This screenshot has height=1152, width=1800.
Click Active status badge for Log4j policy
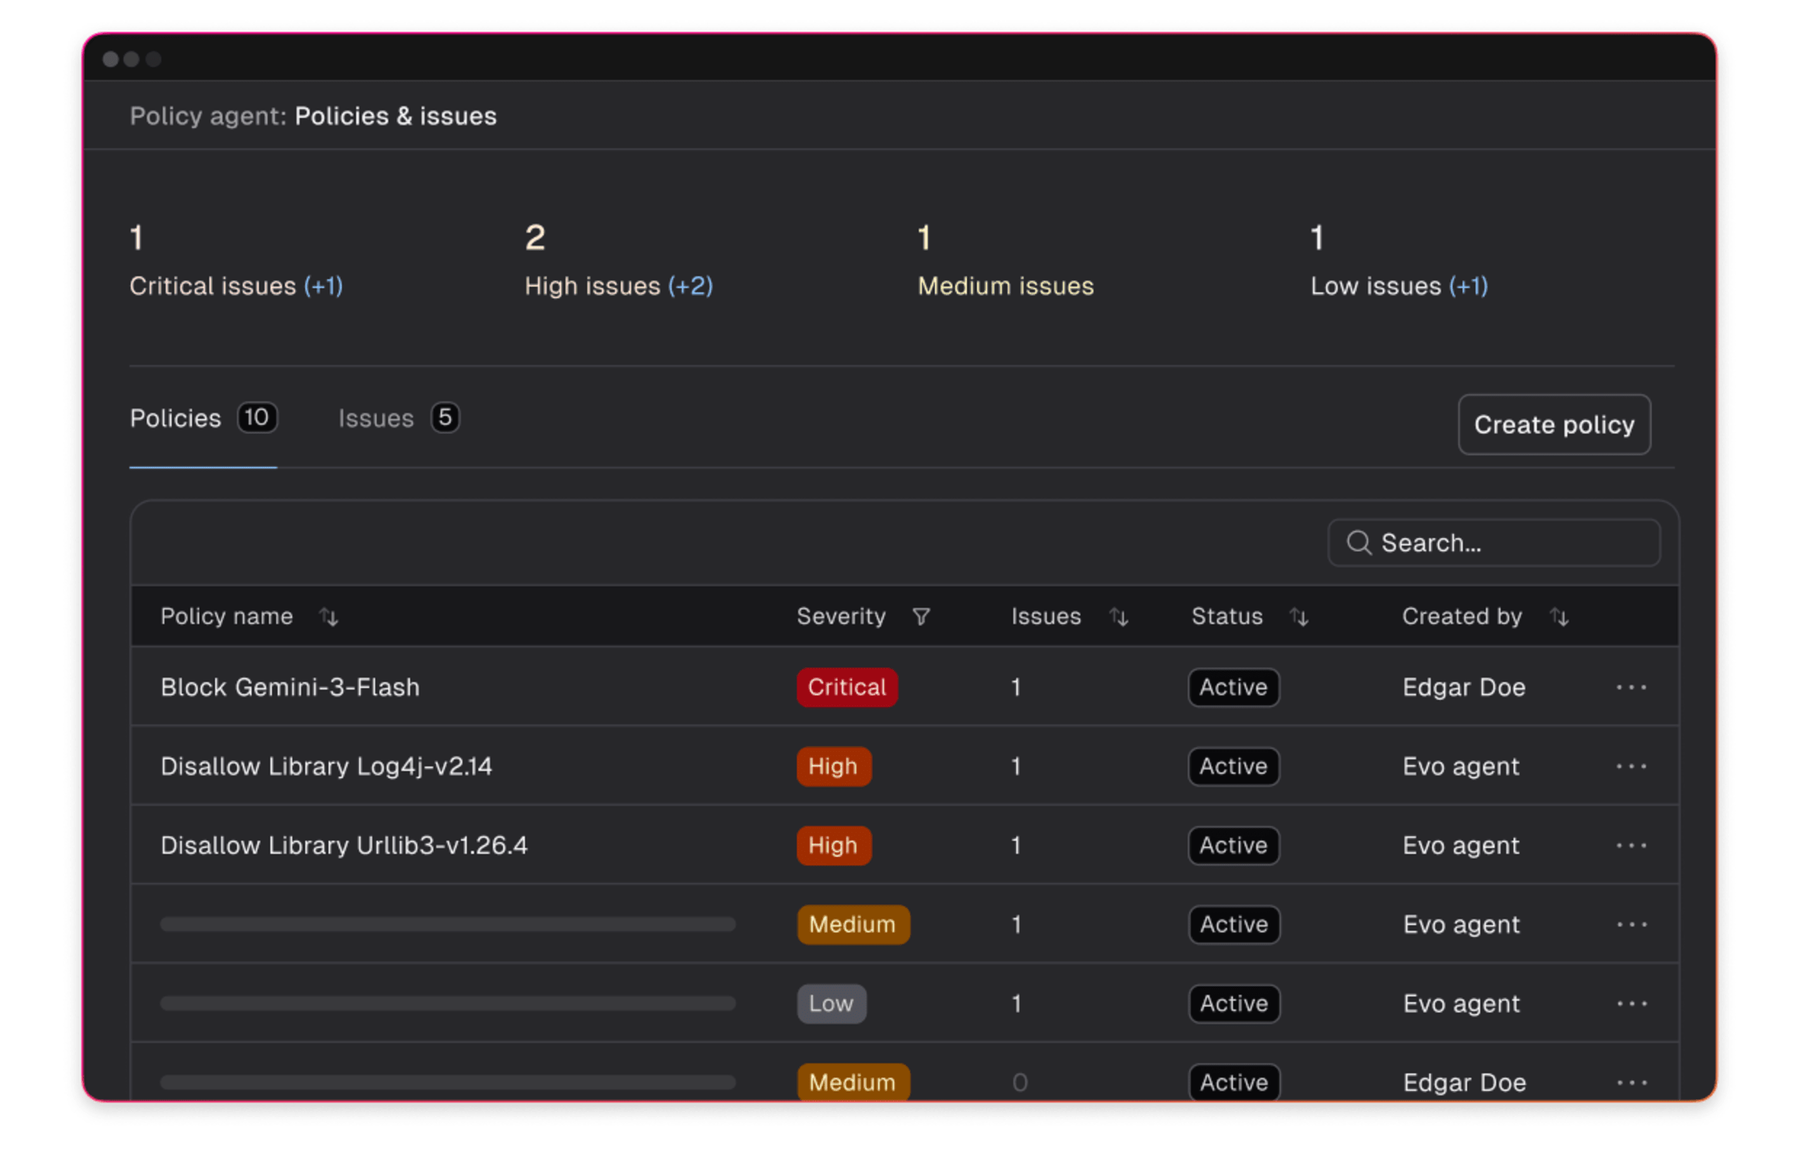[x=1233, y=767]
